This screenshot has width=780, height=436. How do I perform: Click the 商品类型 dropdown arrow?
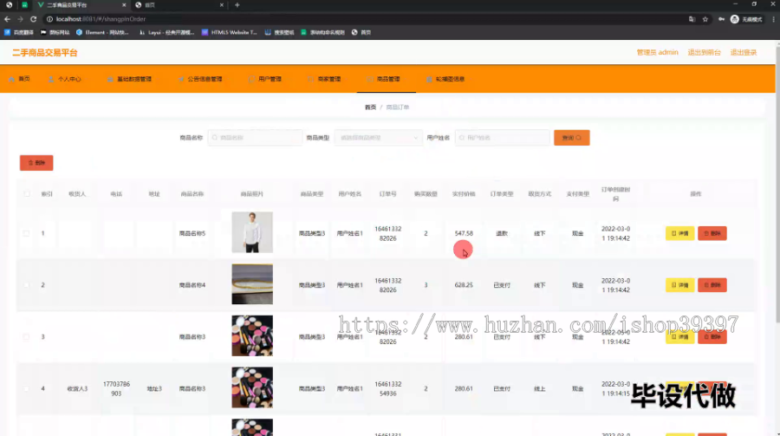(415, 138)
